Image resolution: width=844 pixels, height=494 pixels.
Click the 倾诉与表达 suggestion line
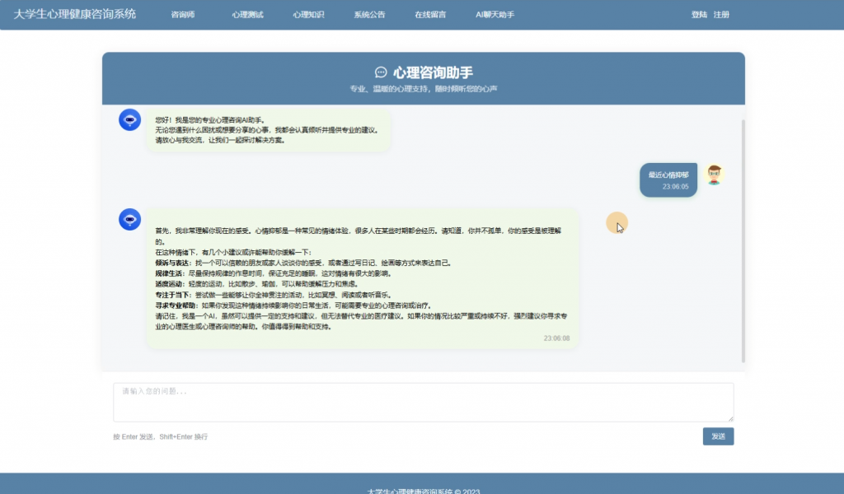pos(303,263)
